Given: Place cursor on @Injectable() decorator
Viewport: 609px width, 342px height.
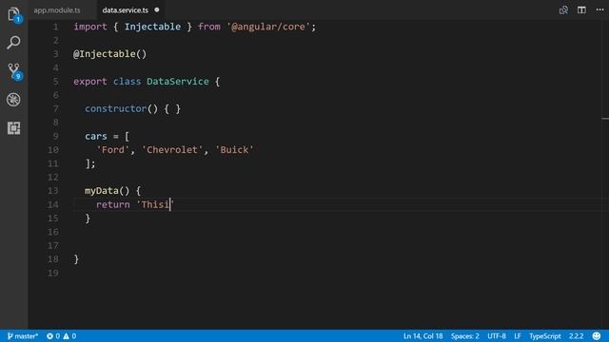Looking at the screenshot, I should coord(110,54).
